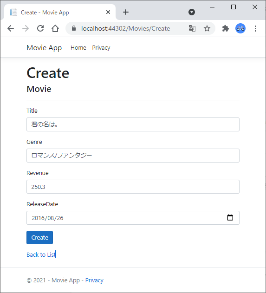This screenshot has height=293, width=266.
Task: Go to browser home page
Action: click(55, 29)
